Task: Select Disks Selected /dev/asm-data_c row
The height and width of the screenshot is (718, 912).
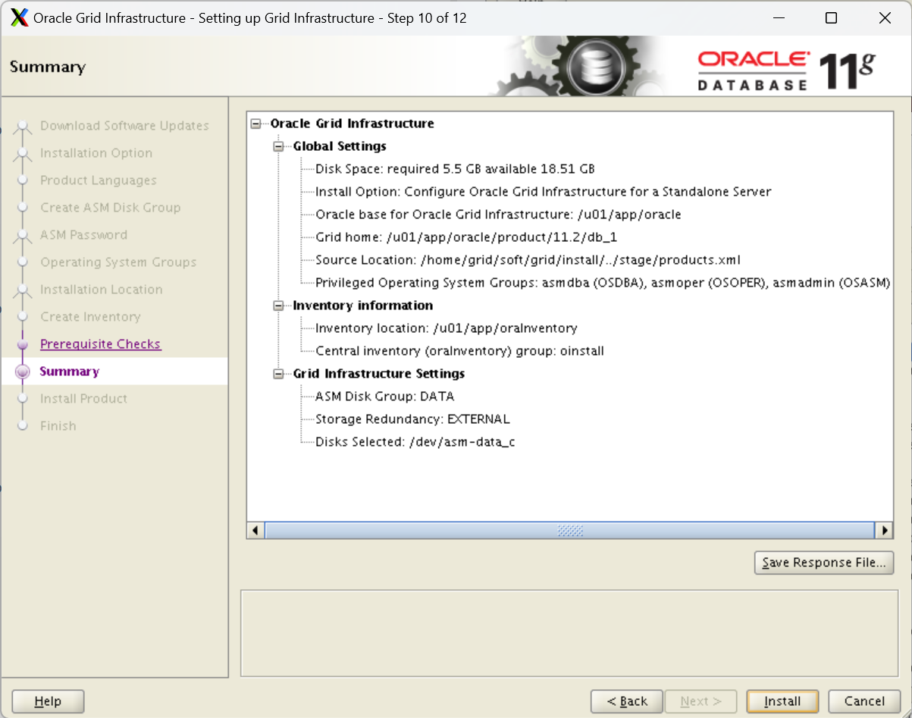Action: coord(415,442)
